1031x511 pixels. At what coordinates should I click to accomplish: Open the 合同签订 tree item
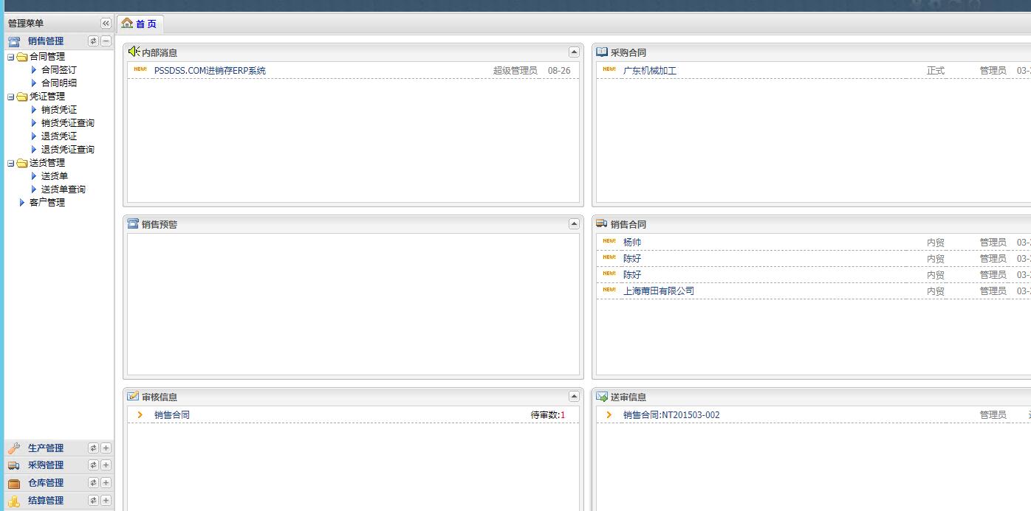58,70
